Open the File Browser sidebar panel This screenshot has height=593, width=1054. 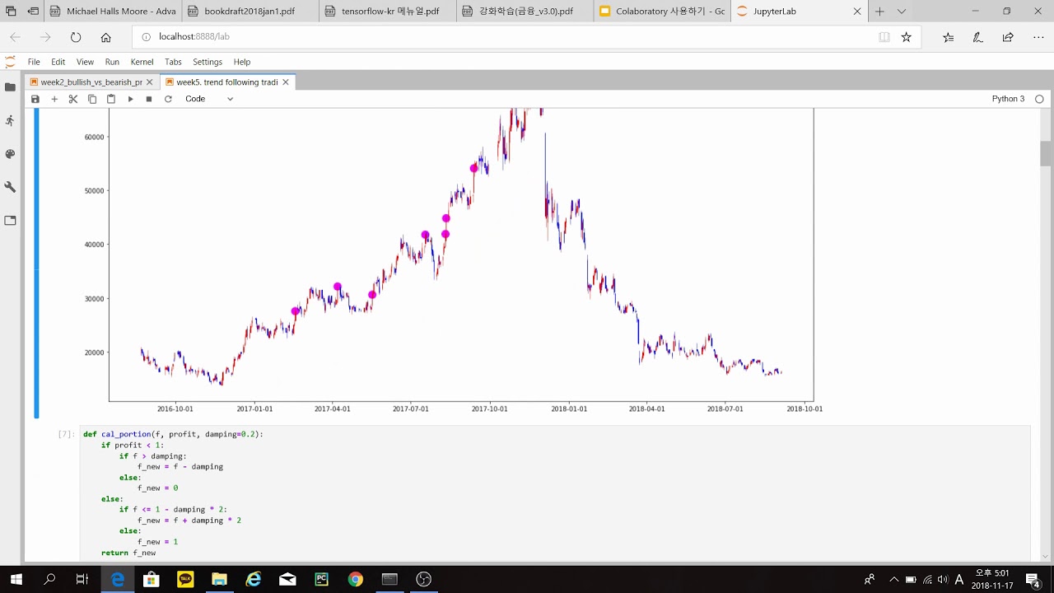(10, 86)
